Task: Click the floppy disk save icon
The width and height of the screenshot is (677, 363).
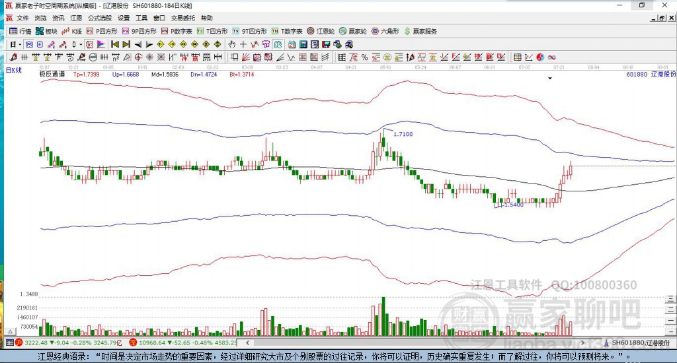Action: coord(326,44)
